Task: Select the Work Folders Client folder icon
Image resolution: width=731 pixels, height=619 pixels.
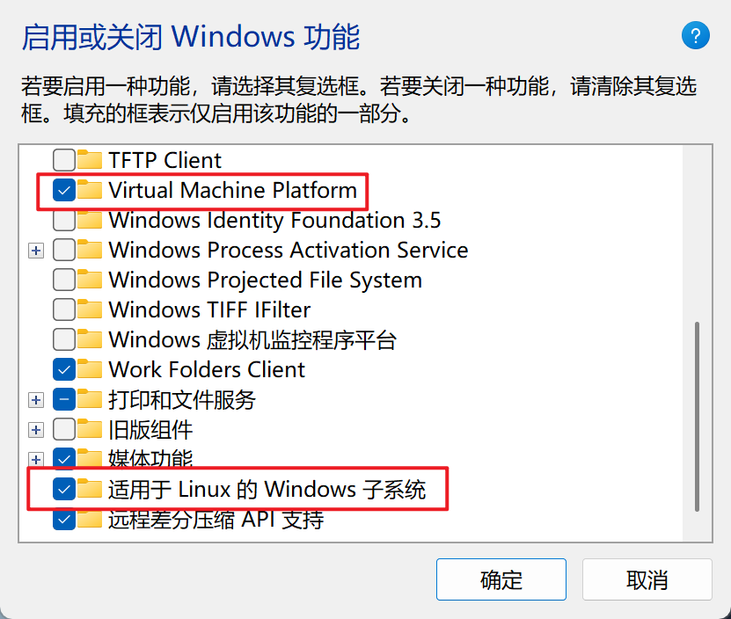Action: 90,369
